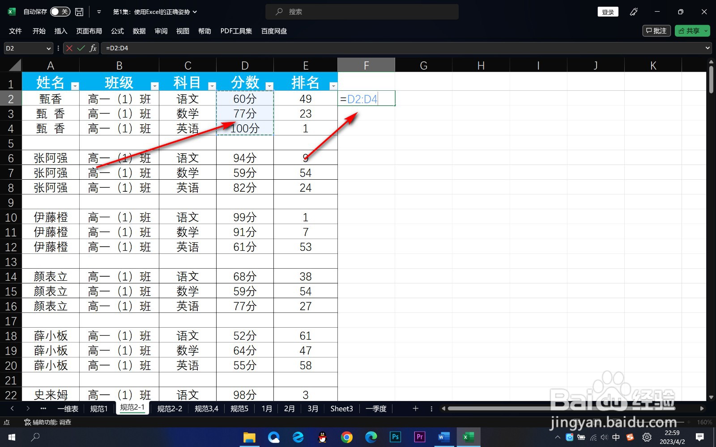This screenshot has width=716, height=447.
Task: Open File Explorer from taskbar
Action: [x=249, y=437]
